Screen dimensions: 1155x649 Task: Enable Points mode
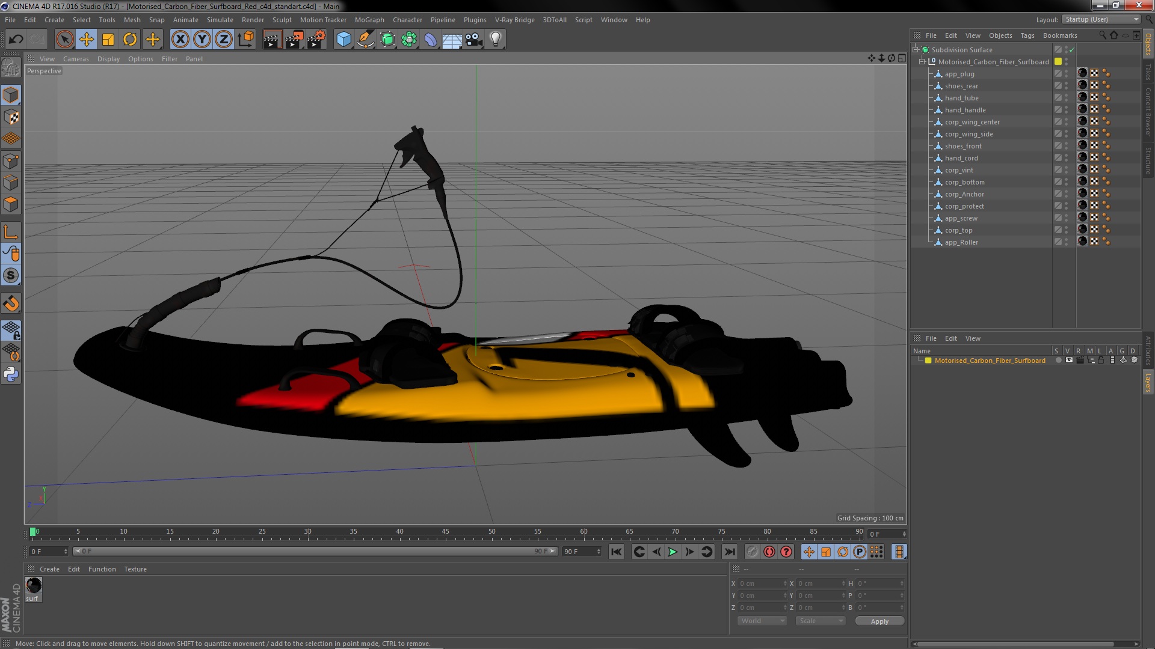[11, 161]
